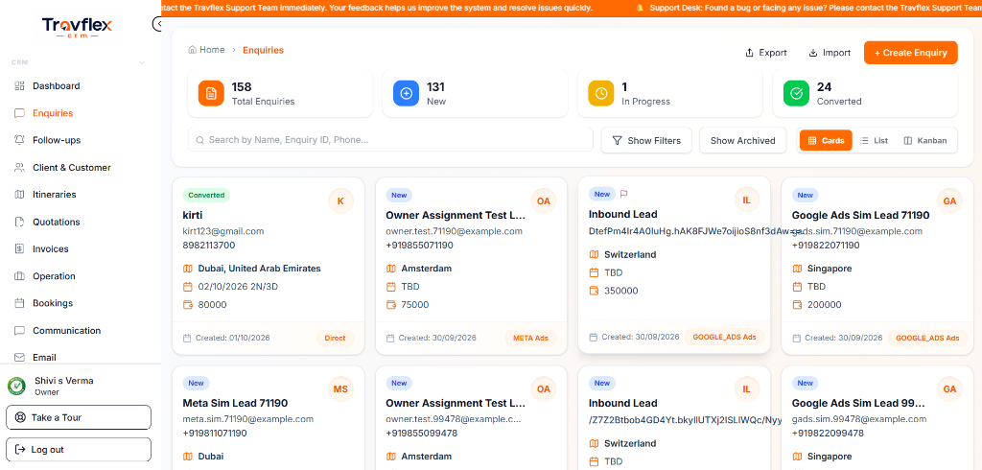Focus the search by name field
982x470 pixels.
coord(390,140)
